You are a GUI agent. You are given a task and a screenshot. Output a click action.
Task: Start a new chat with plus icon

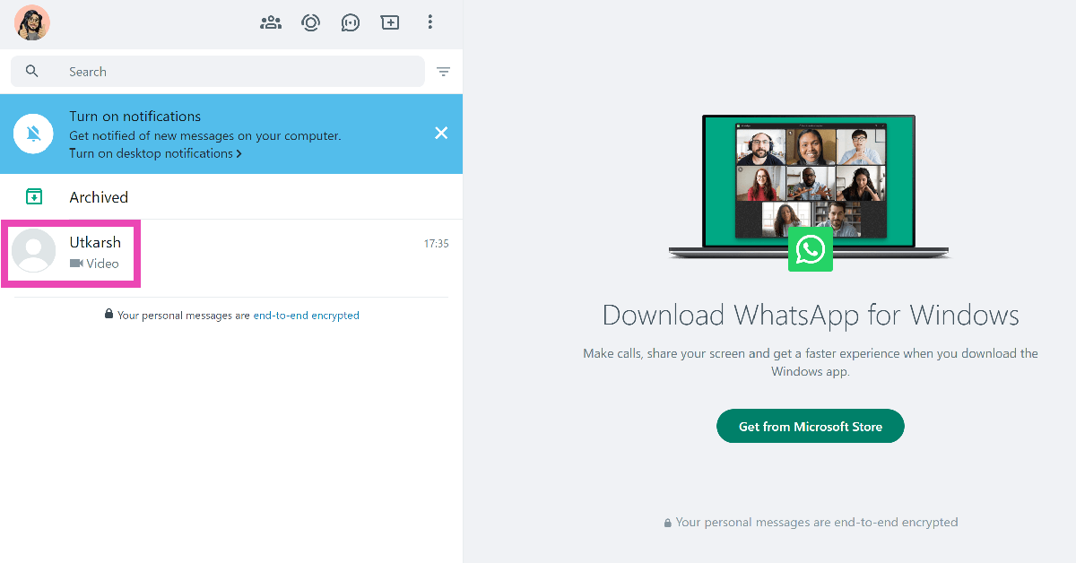[x=390, y=22]
